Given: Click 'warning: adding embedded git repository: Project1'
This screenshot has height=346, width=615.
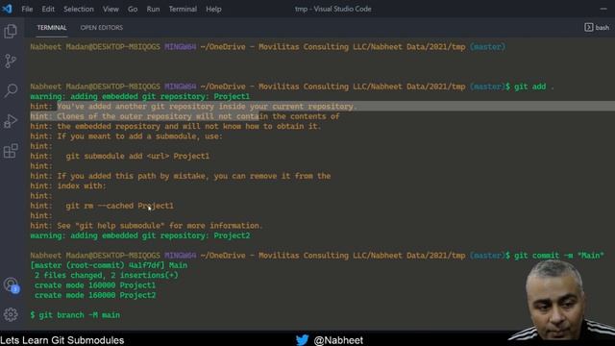Looking at the screenshot, I should coord(139,96).
